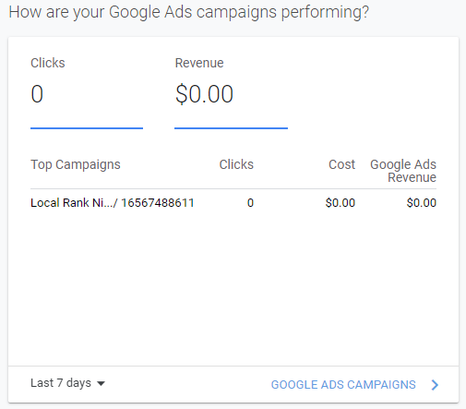Click the blue underline beneath the Revenue metric
Image resolution: width=466 pixels, height=409 pixels.
coord(231,128)
